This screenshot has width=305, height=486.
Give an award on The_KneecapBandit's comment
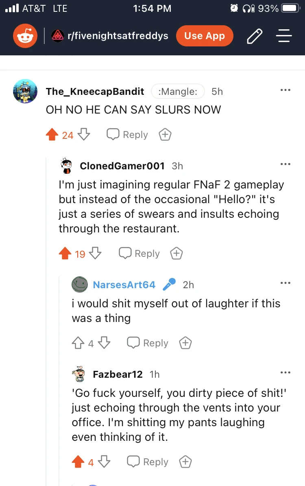[x=165, y=134]
